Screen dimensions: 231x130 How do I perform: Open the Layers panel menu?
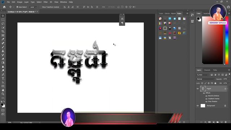(229, 70)
